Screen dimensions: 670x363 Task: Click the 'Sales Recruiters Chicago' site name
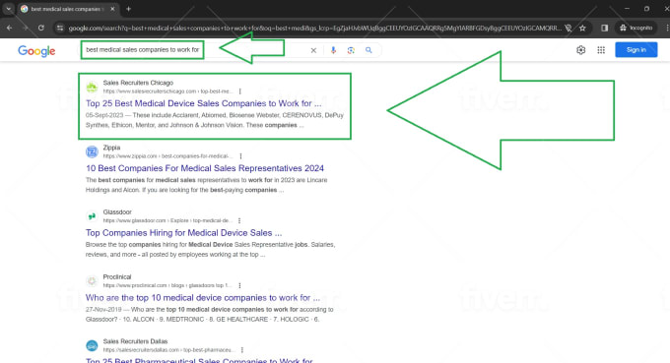tap(138, 83)
